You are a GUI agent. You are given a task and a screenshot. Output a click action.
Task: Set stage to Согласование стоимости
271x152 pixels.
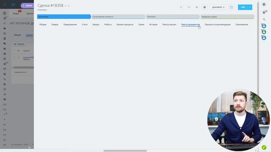tap(118, 17)
